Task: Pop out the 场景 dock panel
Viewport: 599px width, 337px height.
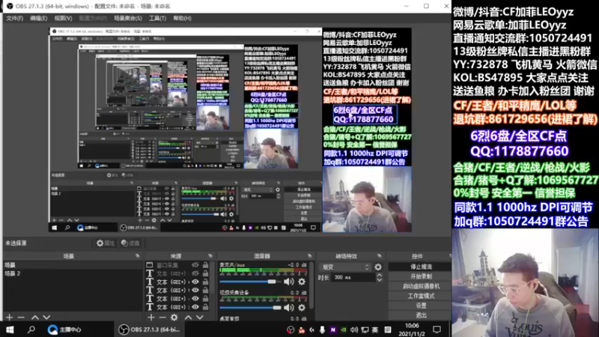Action: [x=138, y=255]
